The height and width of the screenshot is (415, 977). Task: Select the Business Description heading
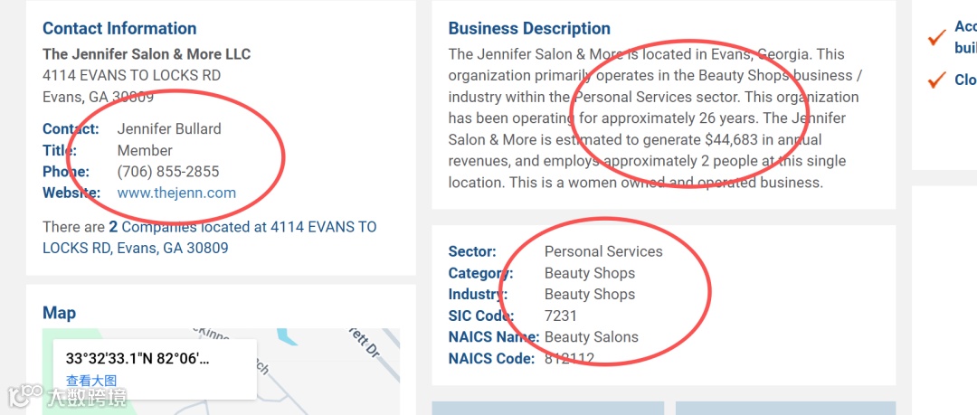pyautogui.click(x=529, y=28)
